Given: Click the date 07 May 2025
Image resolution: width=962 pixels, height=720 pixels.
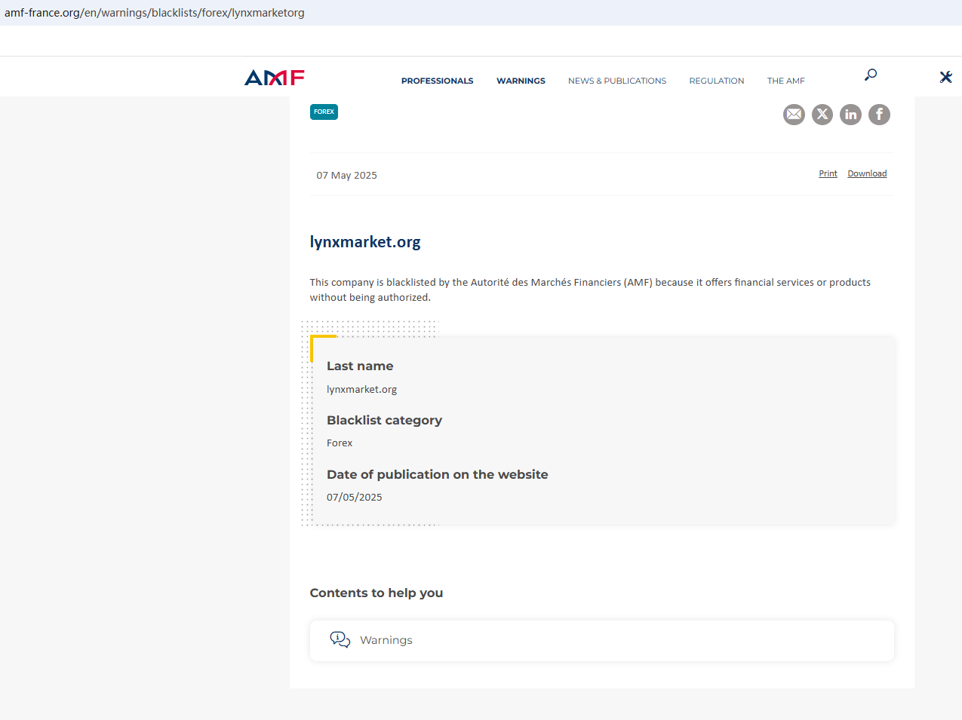Looking at the screenshot, I should click(x=346, y=175).
